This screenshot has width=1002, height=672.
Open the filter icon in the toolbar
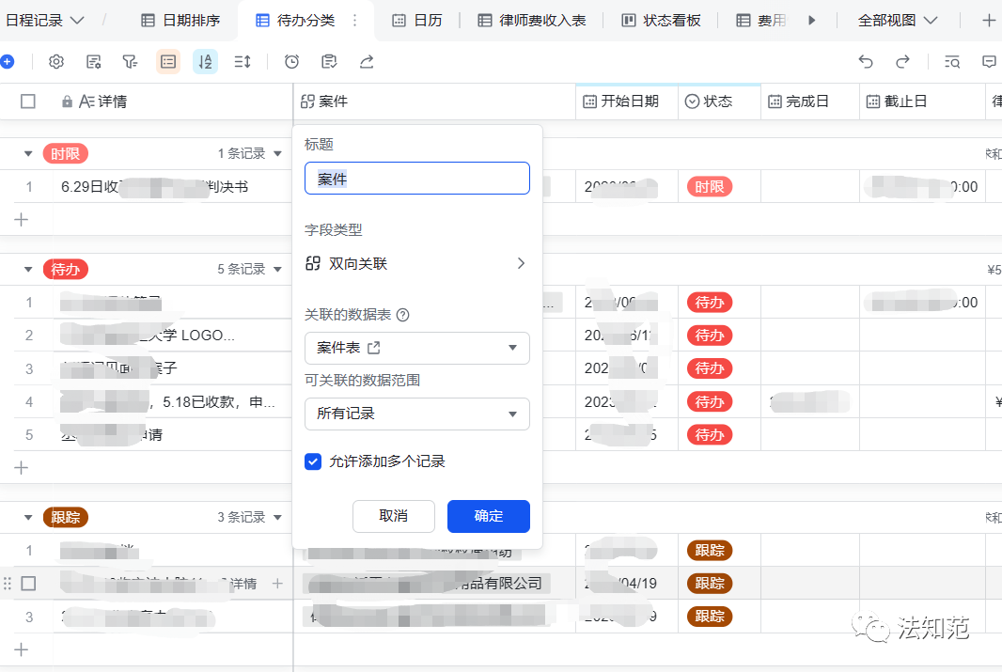point(130,61)
